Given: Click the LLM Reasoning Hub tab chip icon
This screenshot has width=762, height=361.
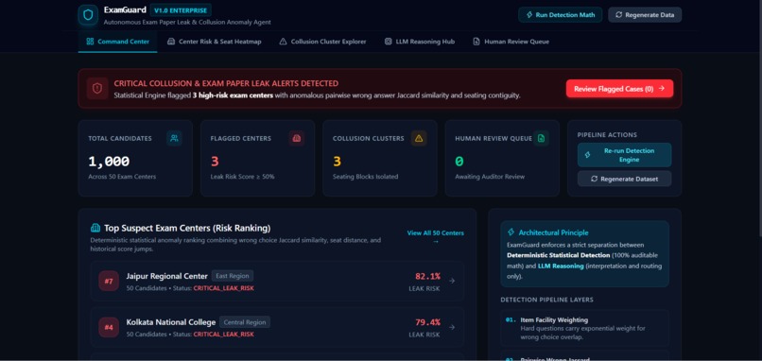Looking at the screenshot, I should 388,42.
